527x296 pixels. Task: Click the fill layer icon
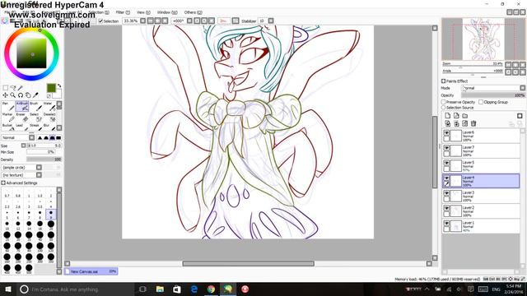[464, 123]
